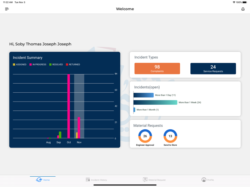Screen dimensions: 250x187
Task: Tap the notification bell icon
Action: point(243,9)
